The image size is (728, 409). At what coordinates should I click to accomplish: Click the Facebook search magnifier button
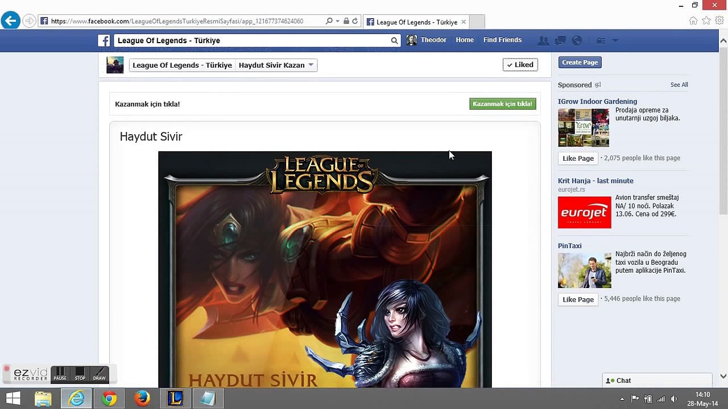(395, 40)
